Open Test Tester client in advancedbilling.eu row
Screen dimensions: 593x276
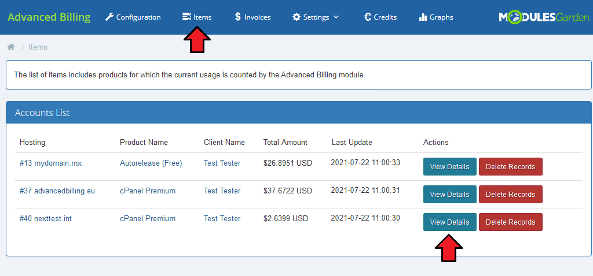coord(222,191)
